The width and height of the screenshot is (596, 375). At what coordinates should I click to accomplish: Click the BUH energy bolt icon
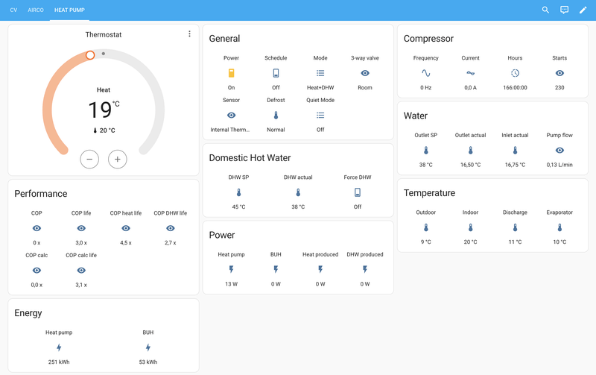148,347
